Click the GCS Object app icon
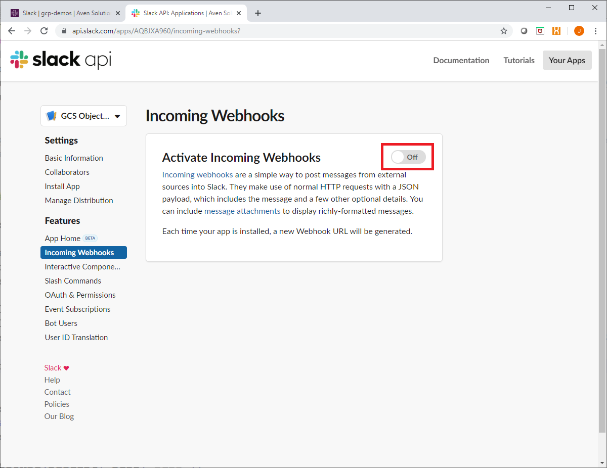 pyautogui.click(x=51, y=116)
